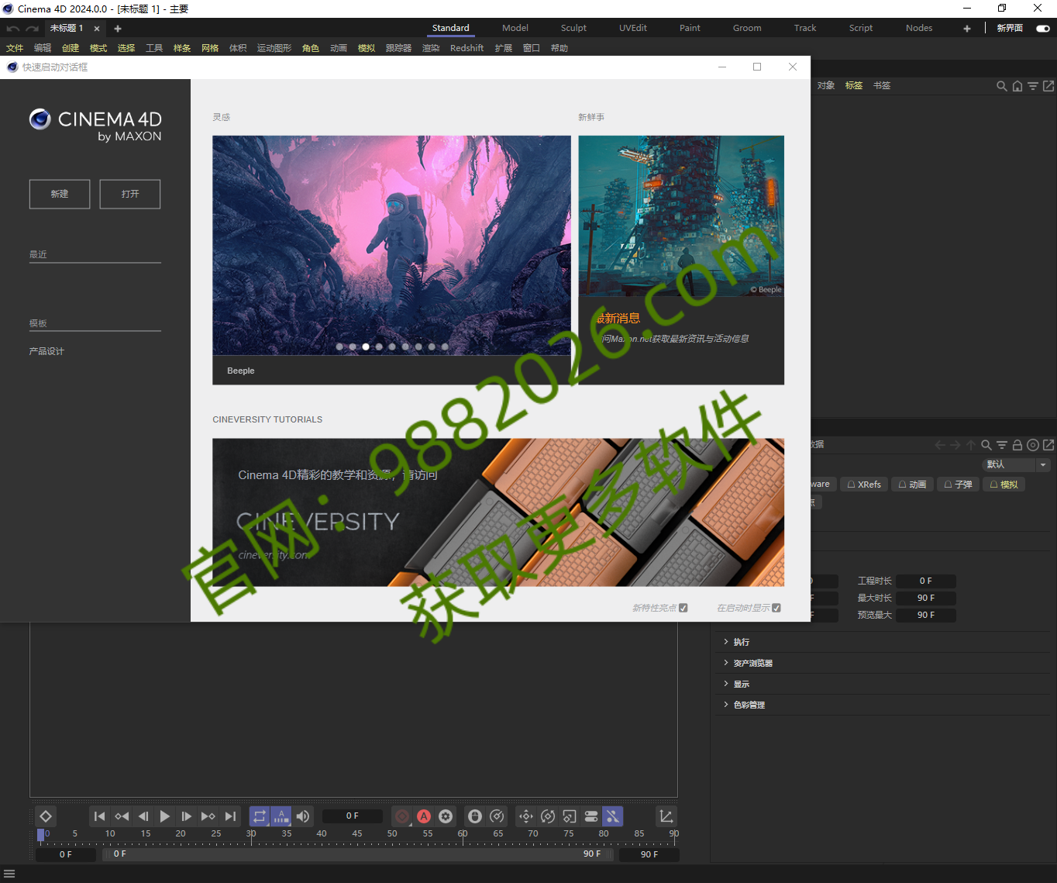
Task: Click the red Autokeying A button
Action: click(x=424, y=816)
